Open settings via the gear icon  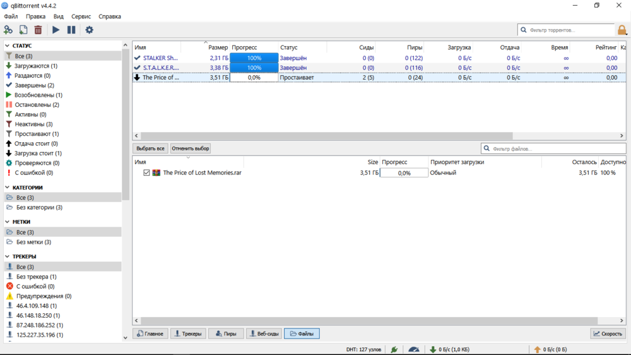click(x=89, y=30)
